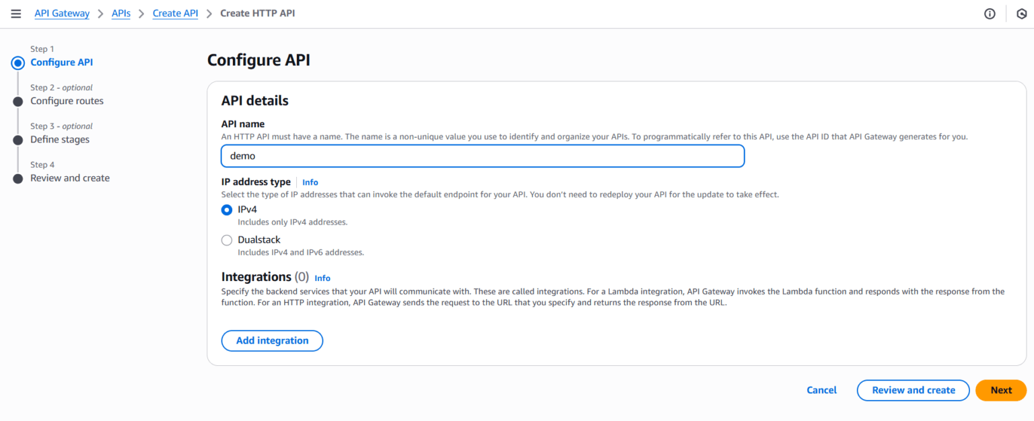
Task: Open API Gateway from the breadcrumb trail
Action: [x=62, y=13]
